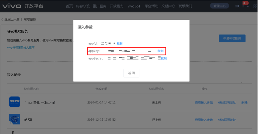Open 开放能力 navigation item
The image size is (258, 134).
pos(116,6)
